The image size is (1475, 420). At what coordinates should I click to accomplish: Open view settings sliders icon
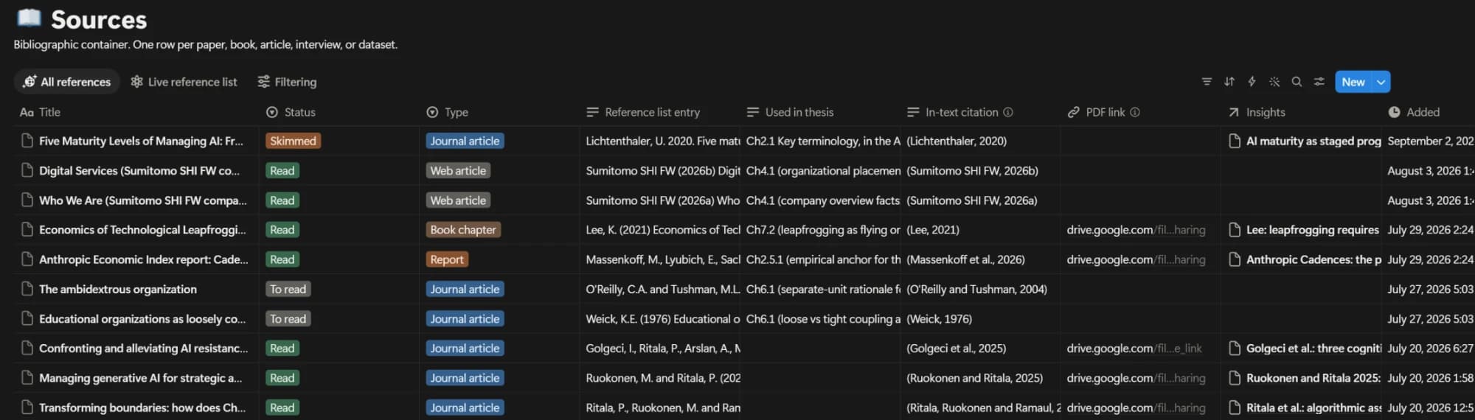pos(1319,82)
